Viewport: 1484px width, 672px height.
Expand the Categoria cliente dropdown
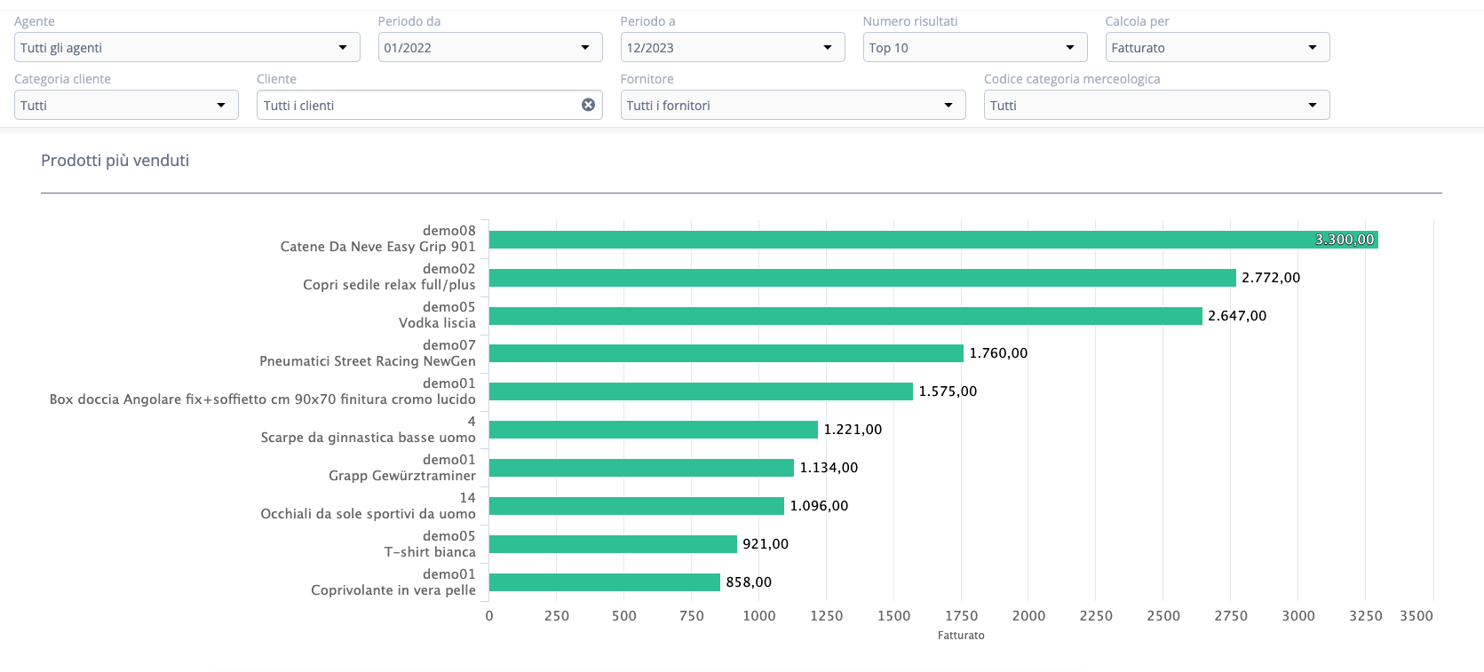tap(126, 106)
